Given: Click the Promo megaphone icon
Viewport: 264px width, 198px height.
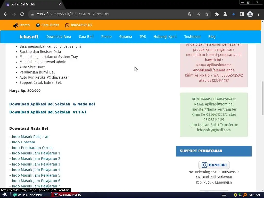Looking at the screenshot, I should (16, 25).
